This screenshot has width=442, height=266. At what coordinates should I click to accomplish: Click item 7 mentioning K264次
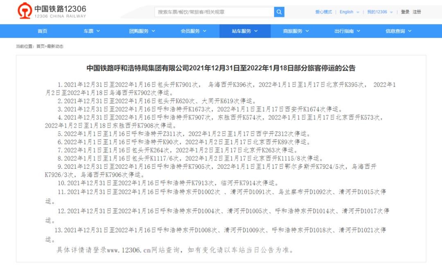point(177,150)
